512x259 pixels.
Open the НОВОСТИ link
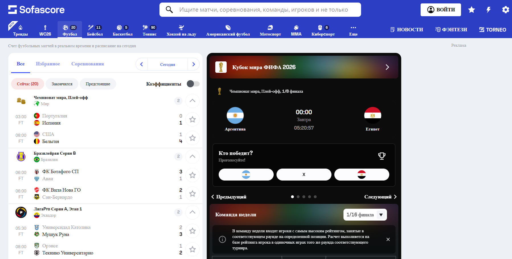(407, 30)
